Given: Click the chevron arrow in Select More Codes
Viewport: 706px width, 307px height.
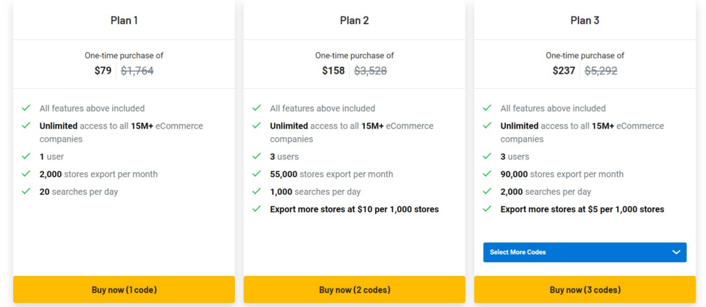Looking at the screenshot, I should (676, 253).
